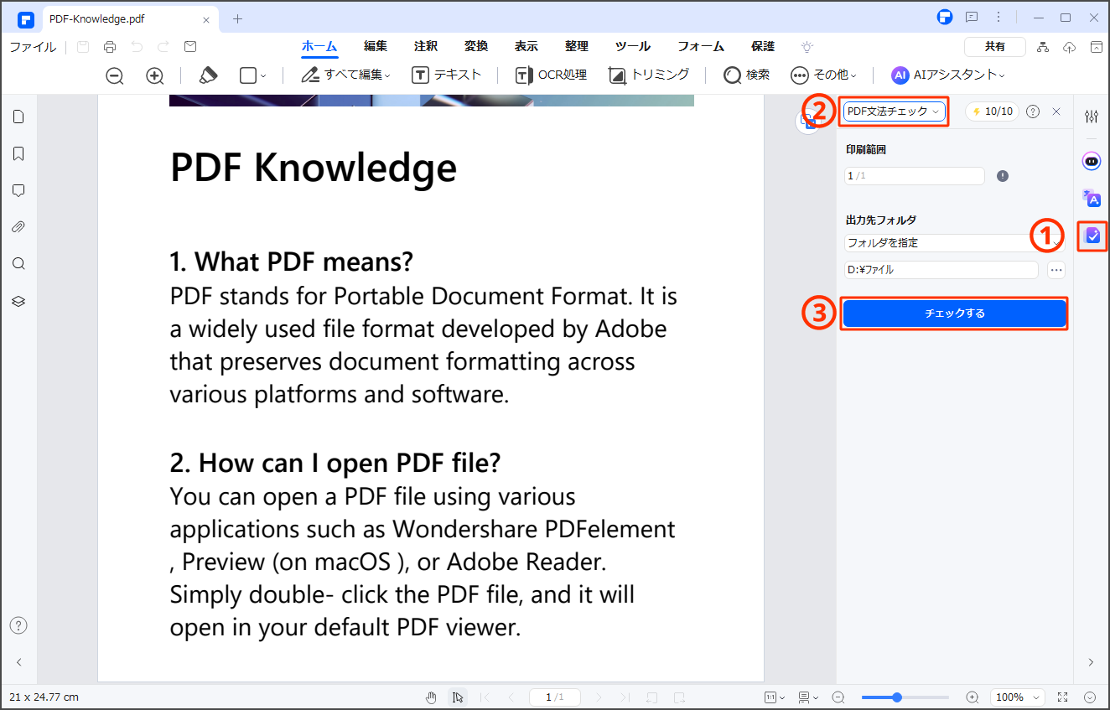Open the AI robot assistant in right sidebar

coord(1091,161)
